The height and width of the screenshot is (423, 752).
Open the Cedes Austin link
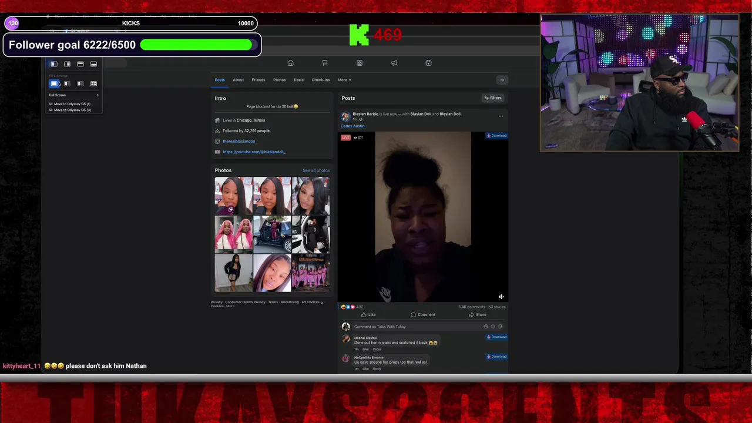[x=352, y=126]
